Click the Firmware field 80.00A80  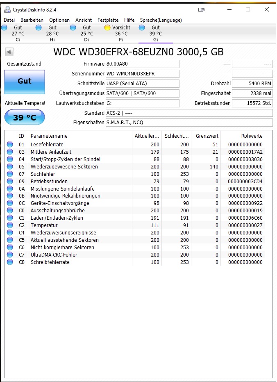point(143,64)
